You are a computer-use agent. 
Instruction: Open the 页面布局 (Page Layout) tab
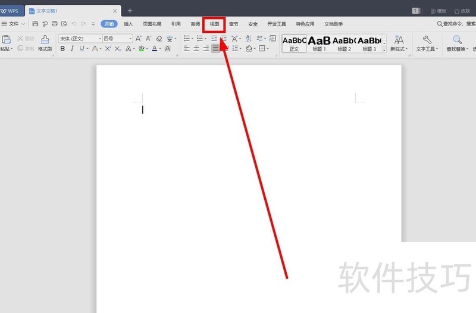tap(152, 24)
